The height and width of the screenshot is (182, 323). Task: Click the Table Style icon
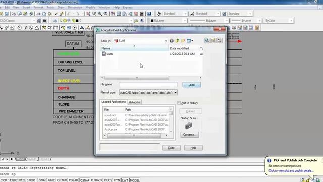point(224,14)
